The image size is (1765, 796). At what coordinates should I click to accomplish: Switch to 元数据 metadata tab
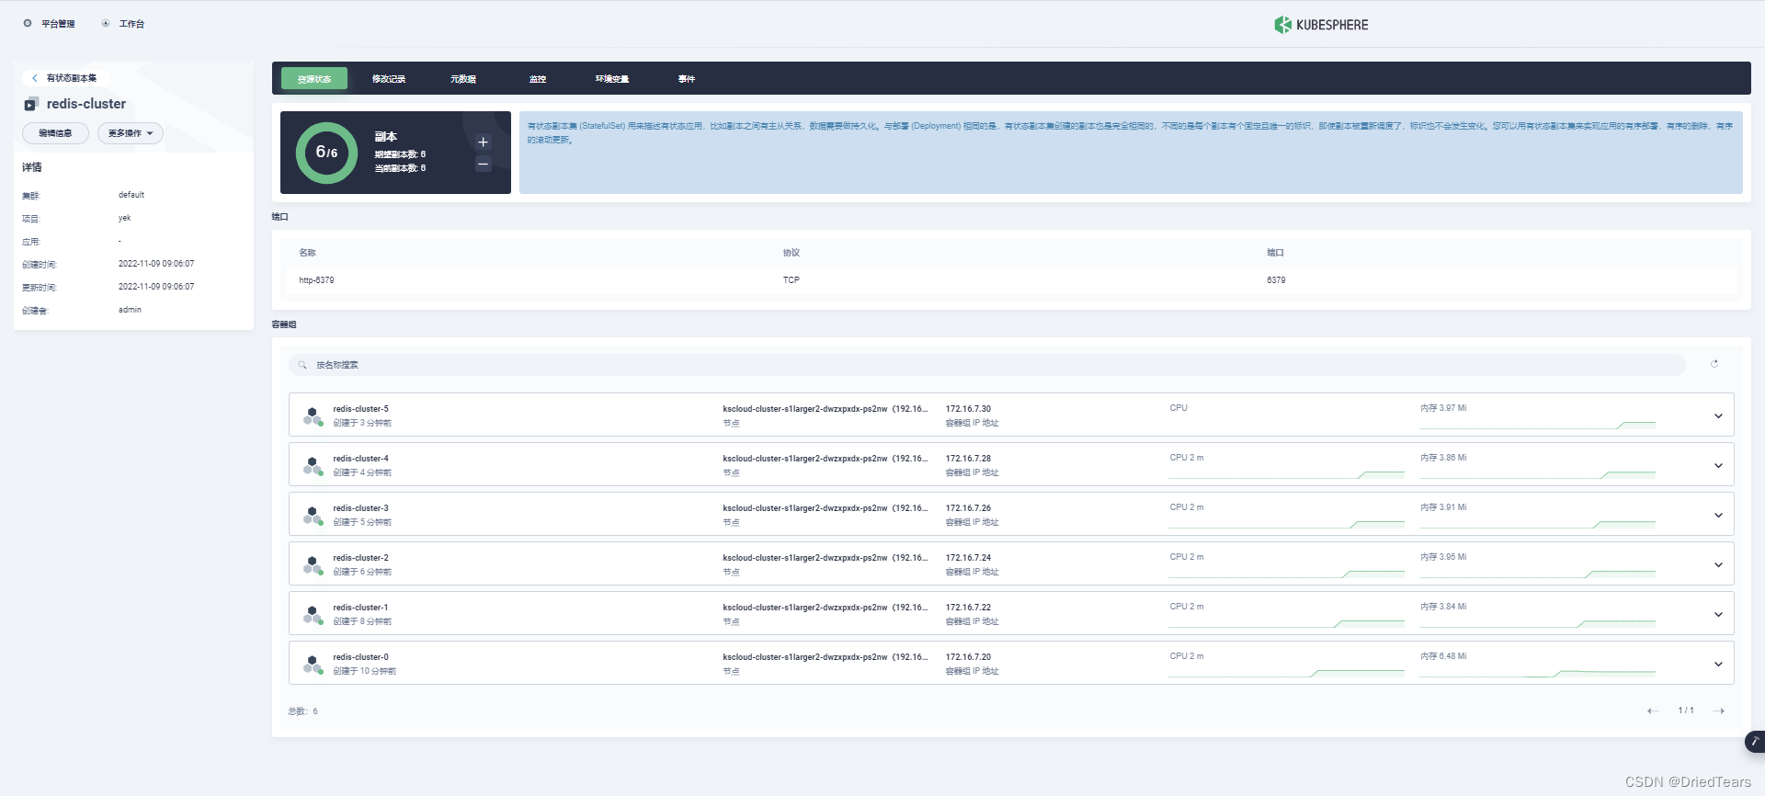click(x=463, y=79)
